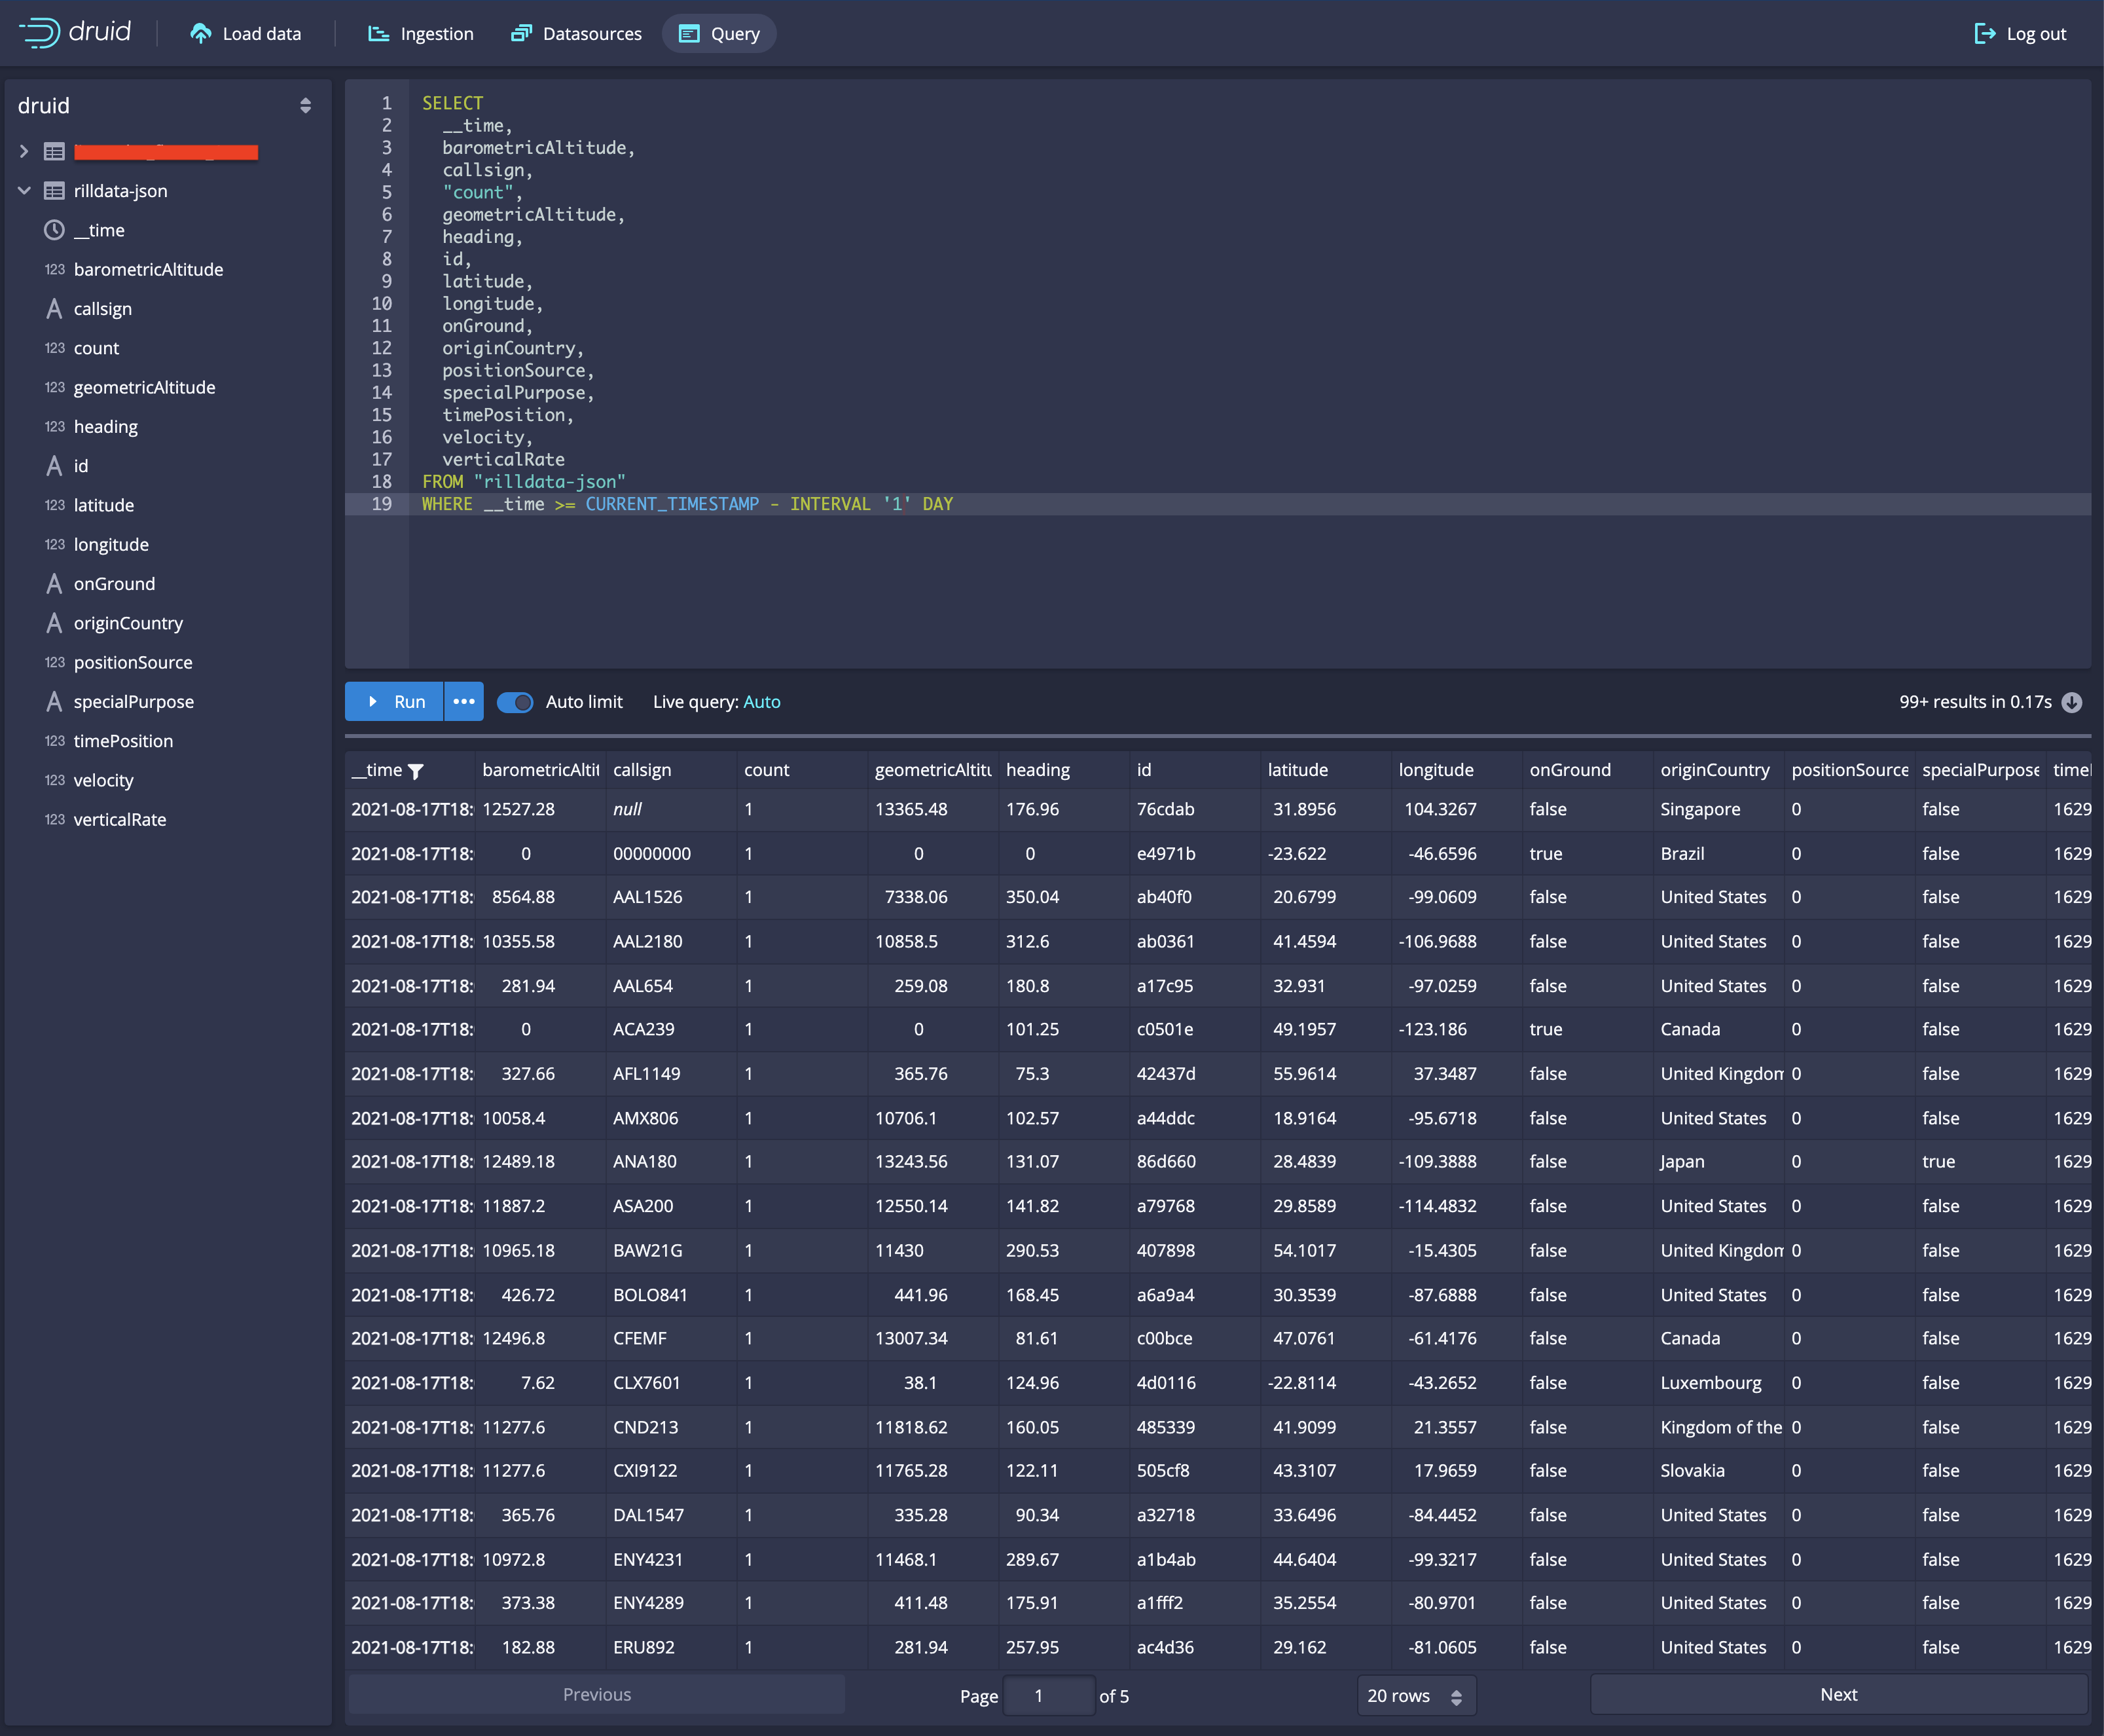
Task: Click the numeric icon next to positionSource
Action: [x=54, y=662]
